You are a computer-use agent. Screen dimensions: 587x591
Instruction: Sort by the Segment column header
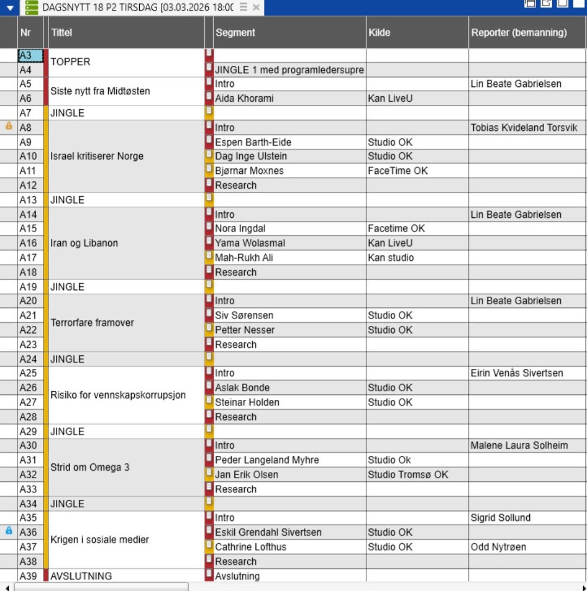coord(289,33)
